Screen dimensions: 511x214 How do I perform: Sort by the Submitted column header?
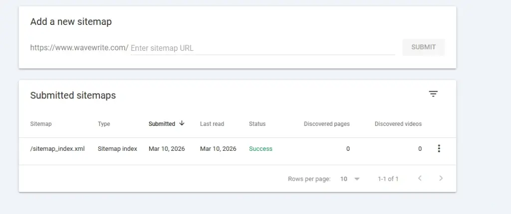coord(162,124)
